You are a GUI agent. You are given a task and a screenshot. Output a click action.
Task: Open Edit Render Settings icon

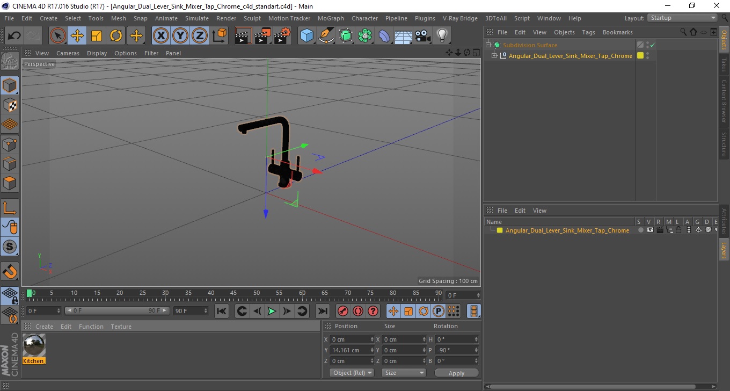(282, 36)
